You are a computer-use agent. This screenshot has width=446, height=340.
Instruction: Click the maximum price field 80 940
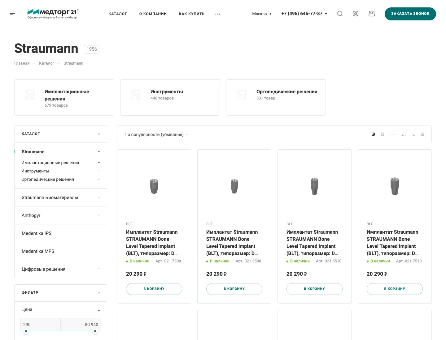click(81, 325)
